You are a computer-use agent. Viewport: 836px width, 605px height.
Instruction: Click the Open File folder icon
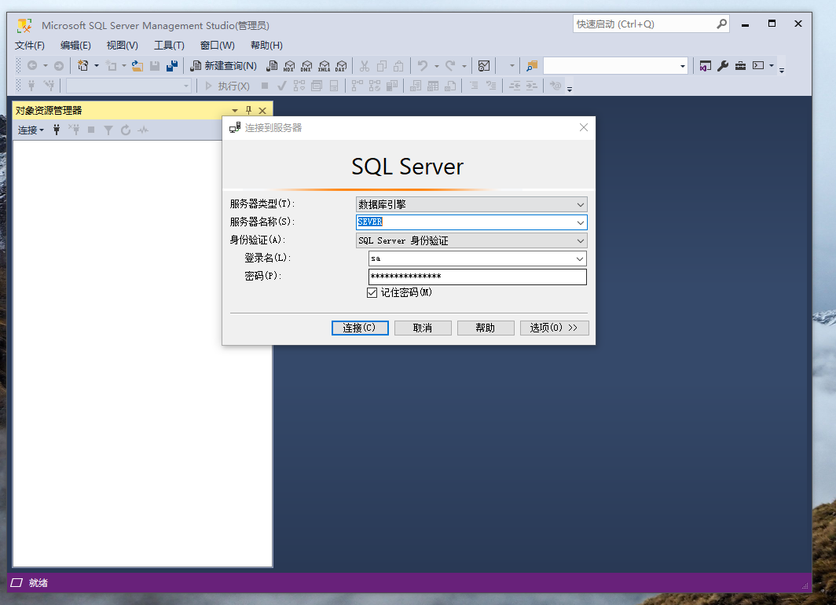137,65
